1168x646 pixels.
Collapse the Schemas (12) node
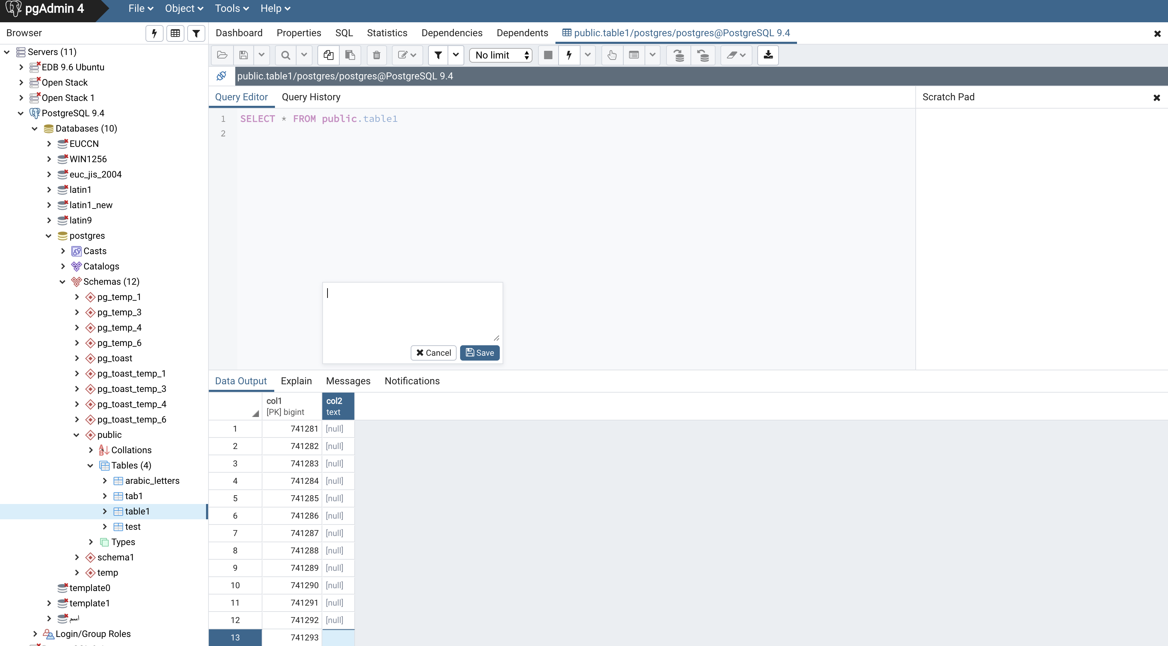[x=63, y=282]
